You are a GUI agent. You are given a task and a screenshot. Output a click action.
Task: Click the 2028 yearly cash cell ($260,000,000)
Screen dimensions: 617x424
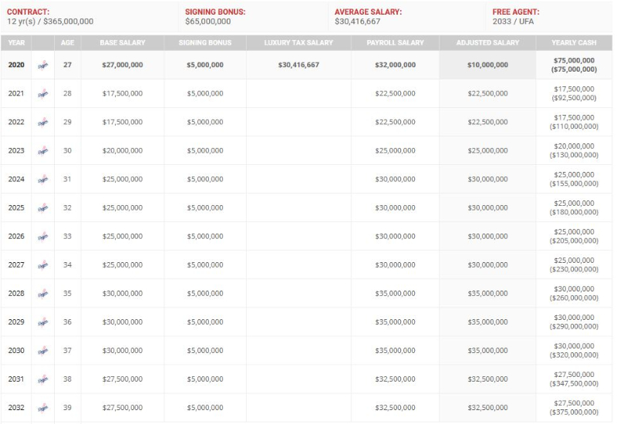pos(574,294)
